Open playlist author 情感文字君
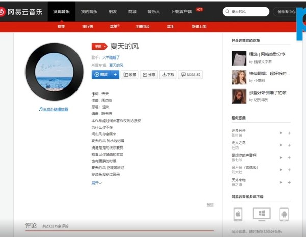 coord(263,62)
